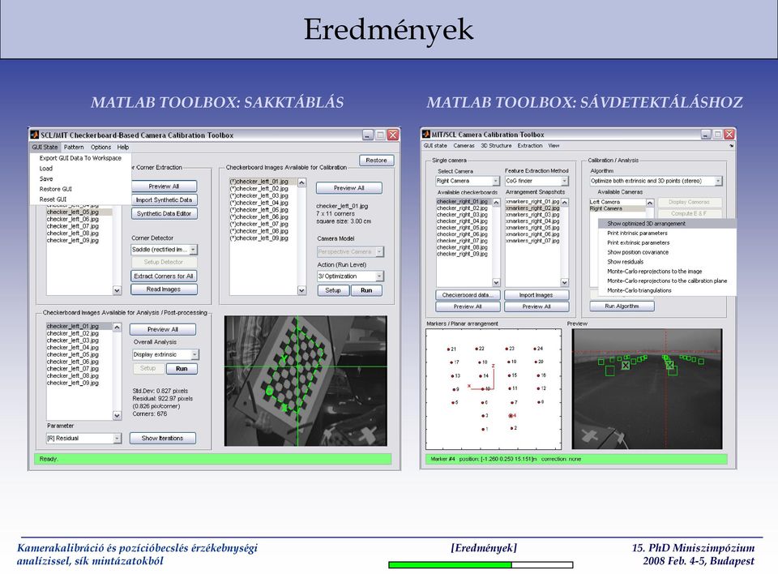Expand the Corner Detector Saddle dropdown
Screen dimensions: 778x574
point(193,249)
